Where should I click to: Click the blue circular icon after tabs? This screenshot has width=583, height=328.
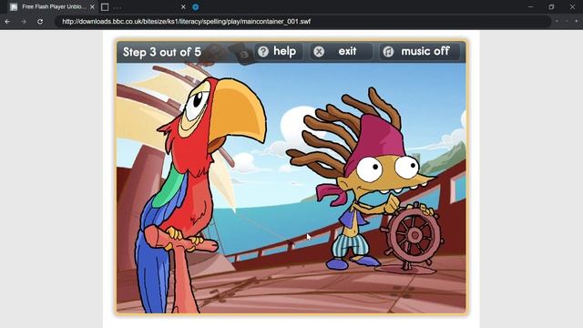[196, 6]
